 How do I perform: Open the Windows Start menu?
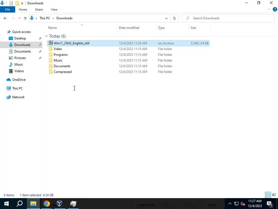pos(7,204)
